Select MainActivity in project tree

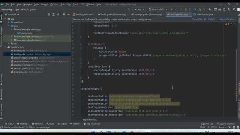click(x=26, y=33)
